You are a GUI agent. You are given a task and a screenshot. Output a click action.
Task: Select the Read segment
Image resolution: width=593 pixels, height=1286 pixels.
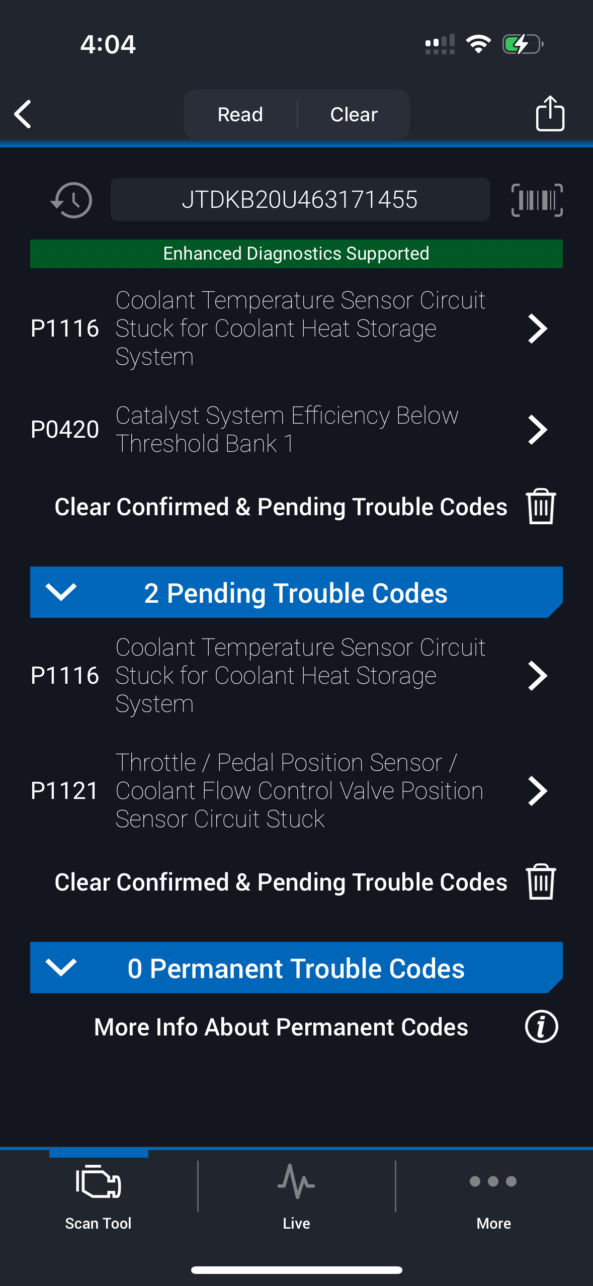240,115
